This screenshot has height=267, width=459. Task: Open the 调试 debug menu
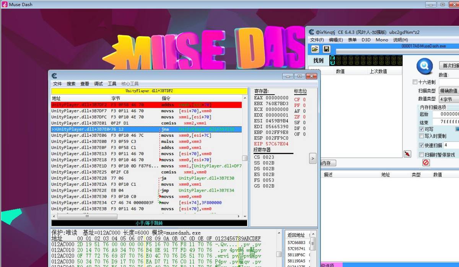98,84
